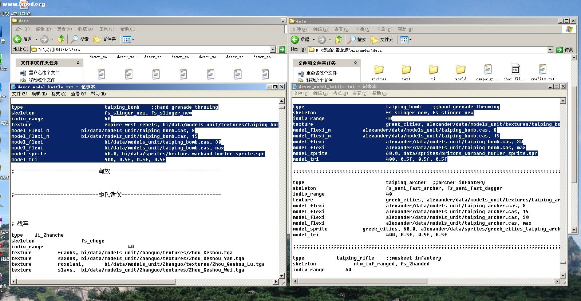Select the world folder icon
This screenshot has height=301, width=581.
coord(461,70)
